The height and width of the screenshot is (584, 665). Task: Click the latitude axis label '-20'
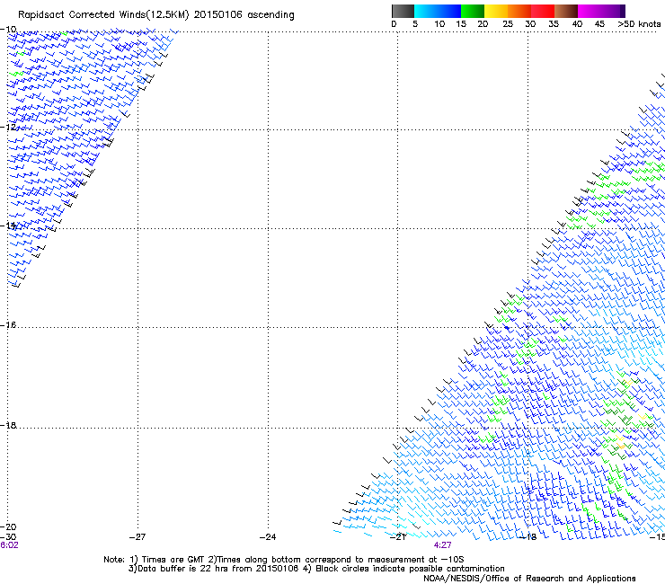[8, 526]
